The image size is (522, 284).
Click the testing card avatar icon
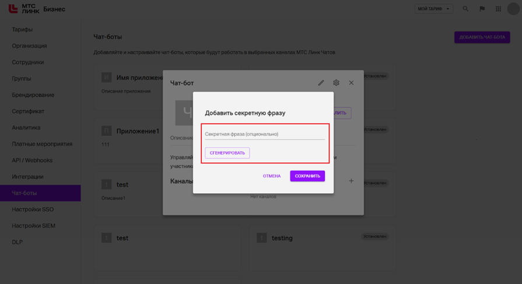(x=262, y=238)
